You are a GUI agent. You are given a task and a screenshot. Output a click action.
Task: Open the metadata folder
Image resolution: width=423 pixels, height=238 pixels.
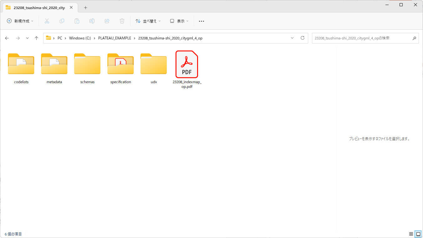click(x=54, y=64)
